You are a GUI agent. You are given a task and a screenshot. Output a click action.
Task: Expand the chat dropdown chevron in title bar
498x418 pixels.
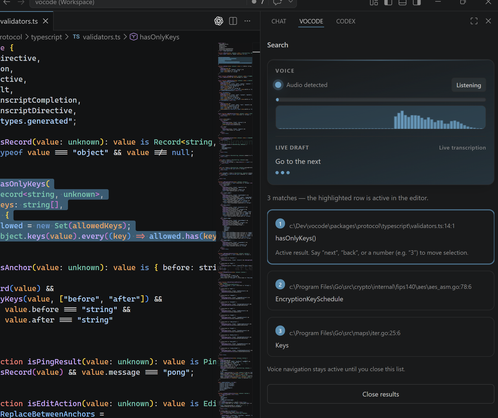click(x=291, y=2)
